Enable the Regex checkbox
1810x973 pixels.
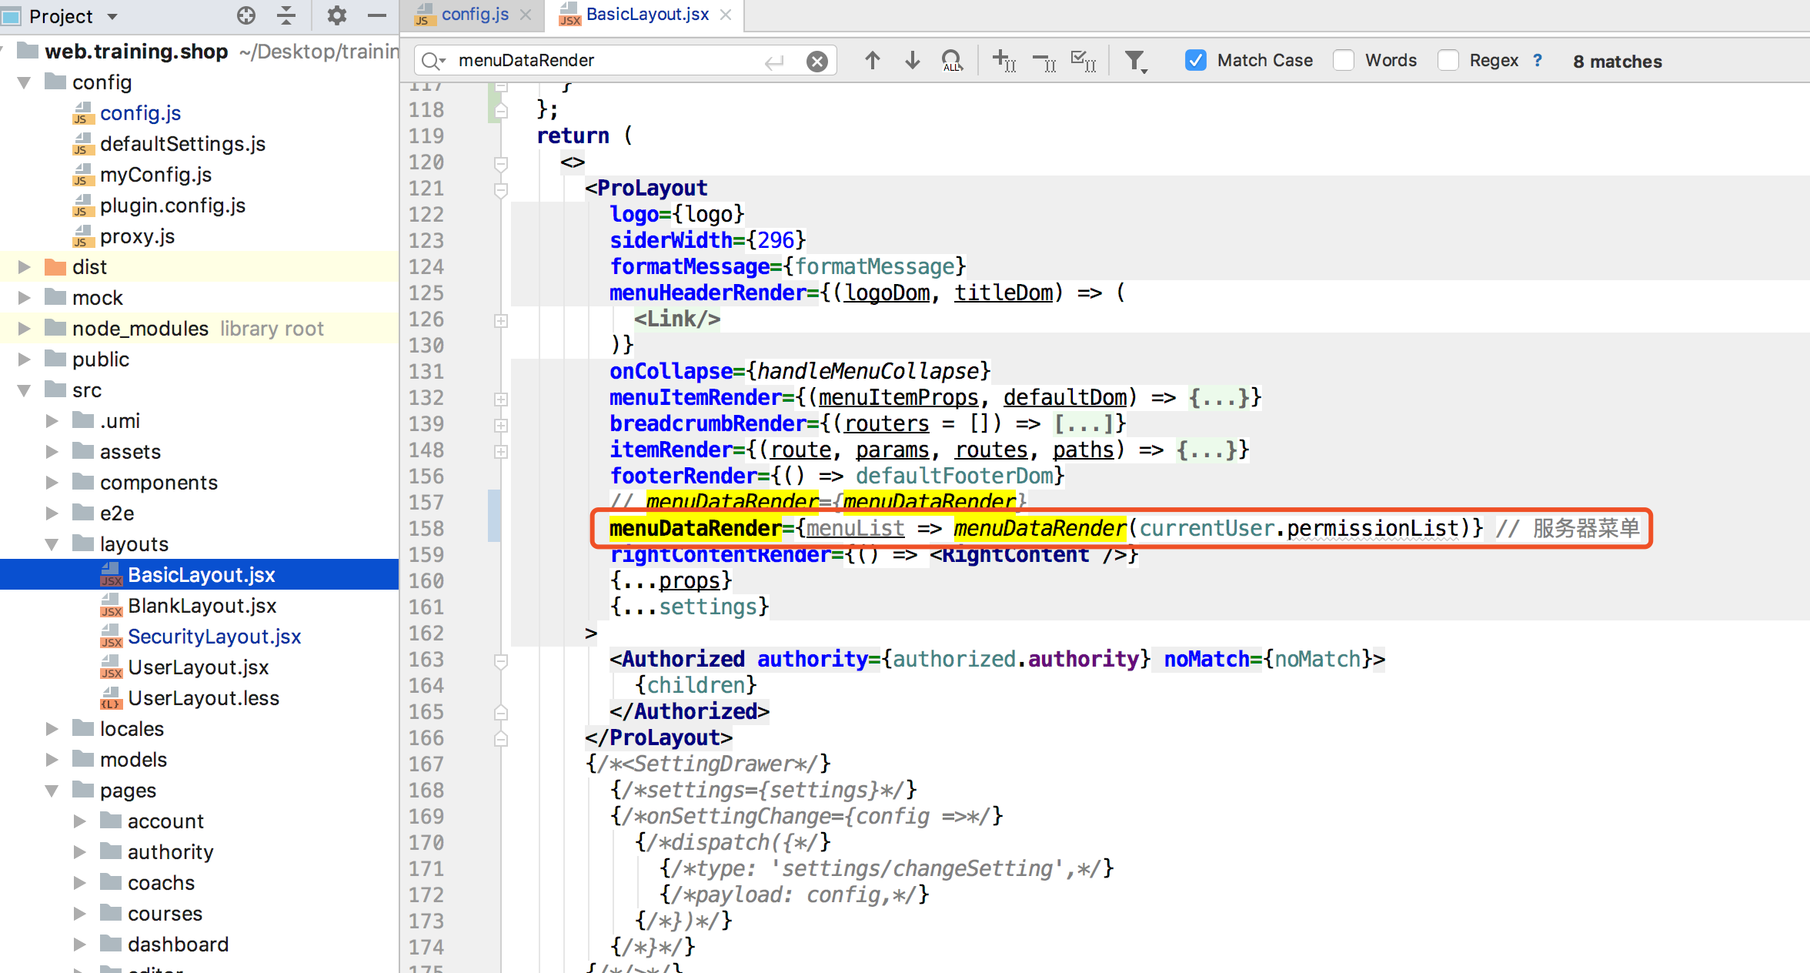(x=1448, y=60)
